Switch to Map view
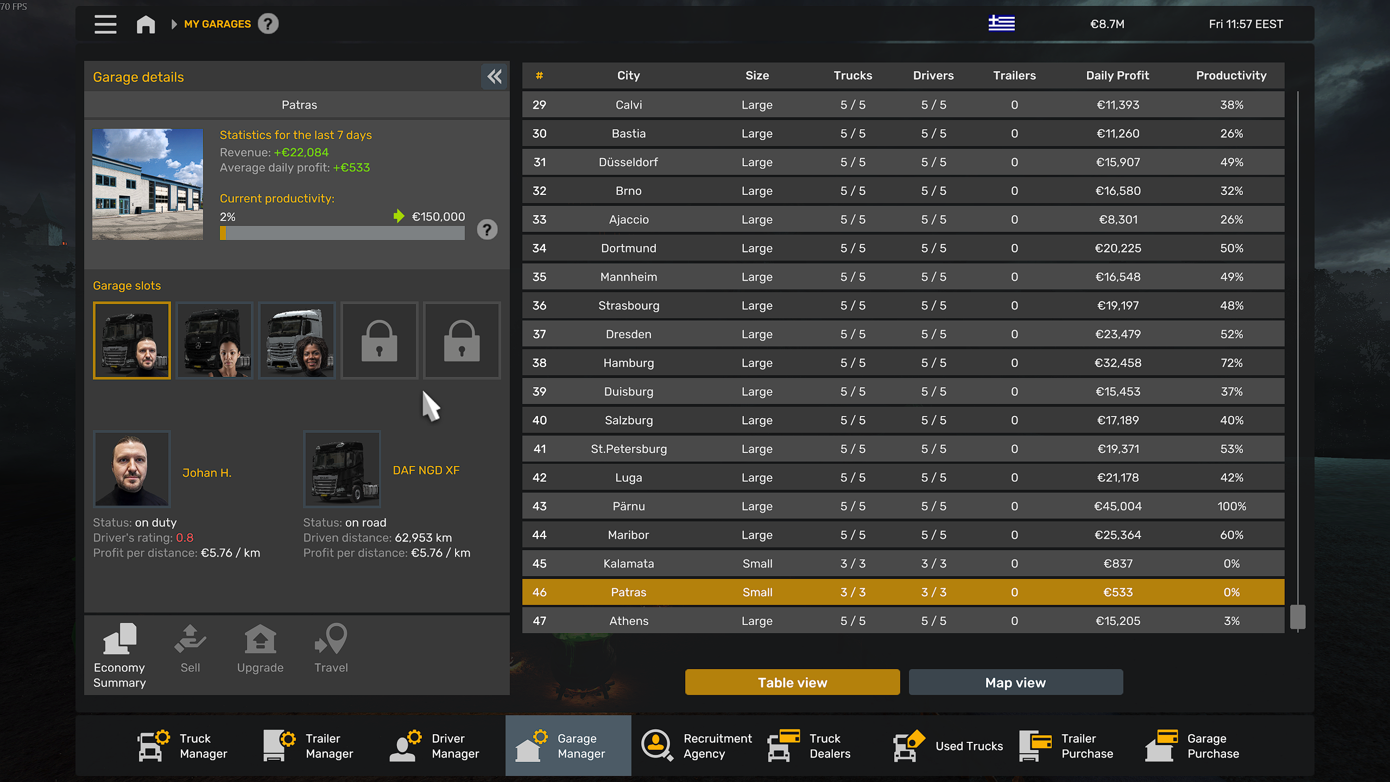Viewport: 1390px width, 782px height. (x=1015, y=682)
